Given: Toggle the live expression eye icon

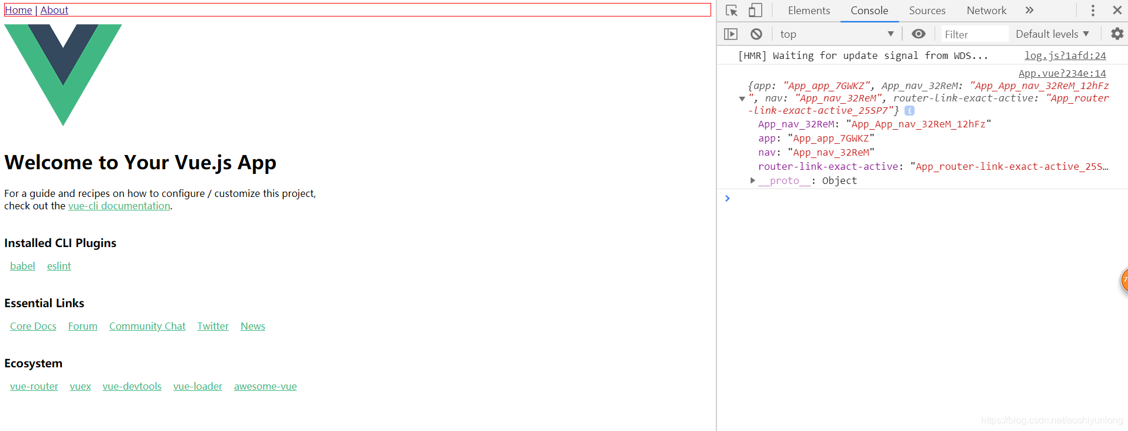Looking at the screenshot, I should point(919,34).
